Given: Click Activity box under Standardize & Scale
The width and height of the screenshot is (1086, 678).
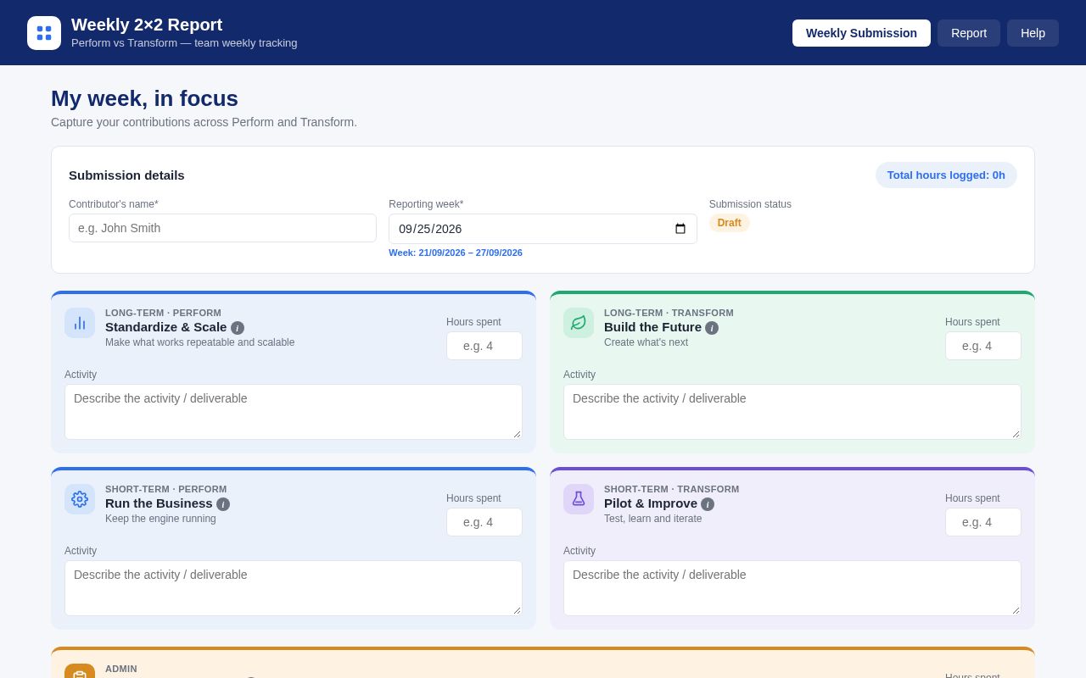Looking at the screenshot, I should point(294,412).
